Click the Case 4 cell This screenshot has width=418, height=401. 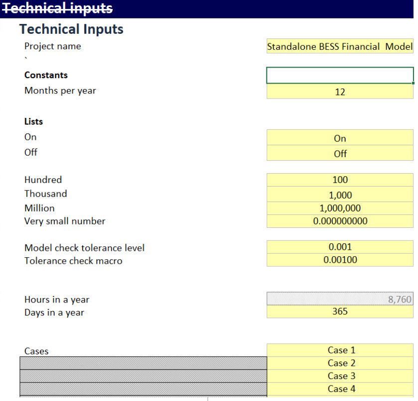(x=340, y=389)
